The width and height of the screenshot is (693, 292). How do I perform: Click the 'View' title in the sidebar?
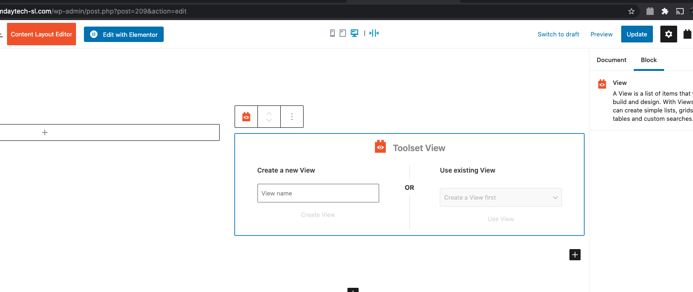coord(620,83)
